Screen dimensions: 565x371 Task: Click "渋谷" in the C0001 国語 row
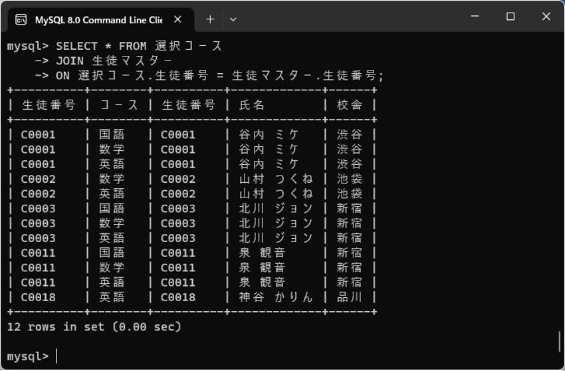click(x=350, y=134)
